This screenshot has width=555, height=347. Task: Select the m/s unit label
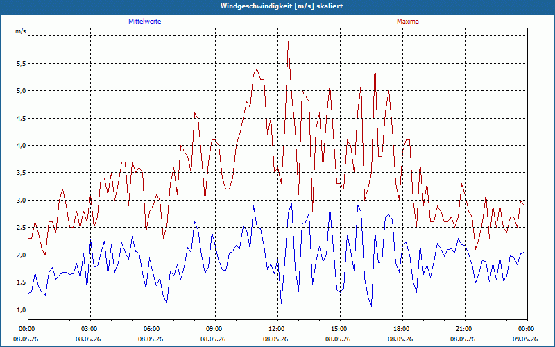[20, 31]
